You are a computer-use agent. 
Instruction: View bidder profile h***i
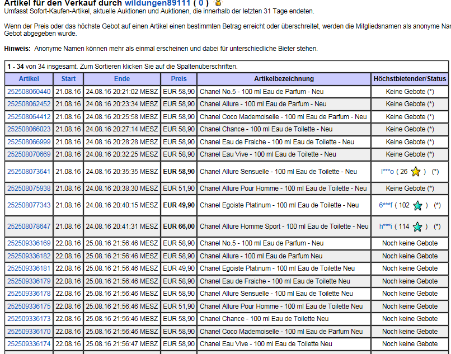pyautogui.click(x=386, y=226)
